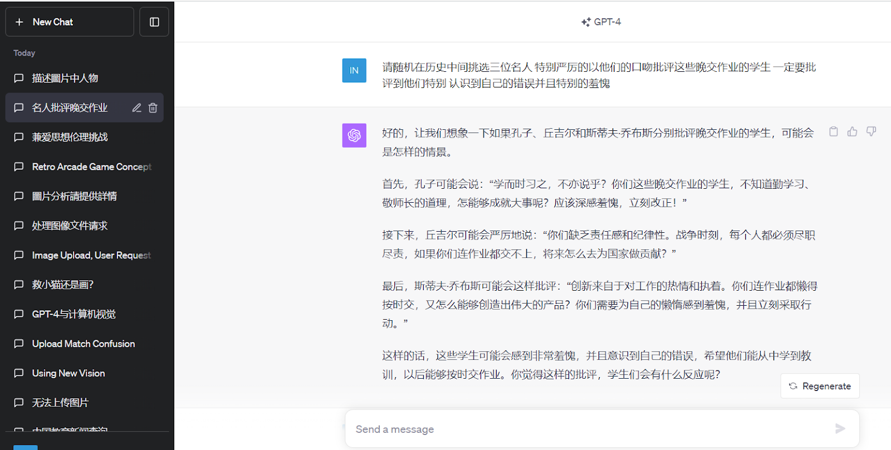Give thumbs up to the response
The height and width of the screenshot is (450, 891).
(x=852, y=131)
